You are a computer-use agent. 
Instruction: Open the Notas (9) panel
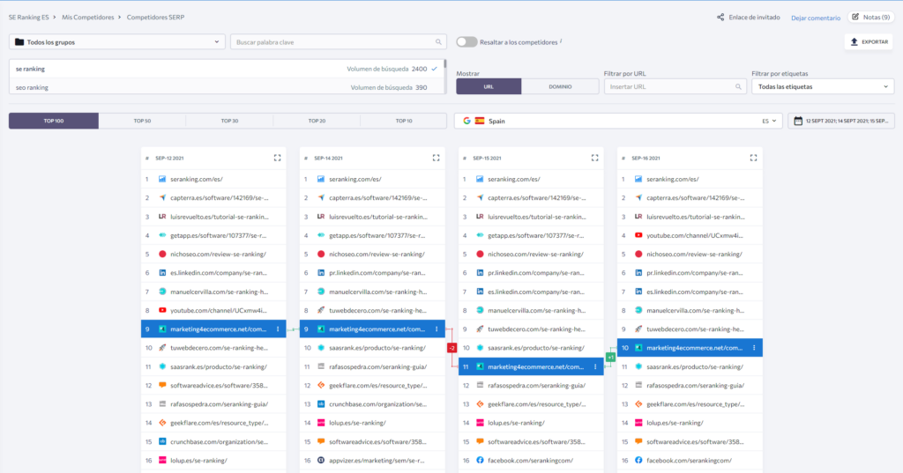[870, 18]
